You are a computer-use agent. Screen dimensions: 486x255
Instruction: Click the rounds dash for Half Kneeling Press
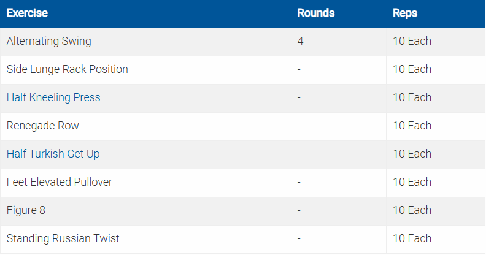click(299, 97)
